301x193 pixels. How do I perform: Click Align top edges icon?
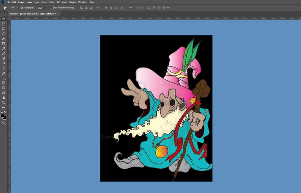tap(105, 8)
